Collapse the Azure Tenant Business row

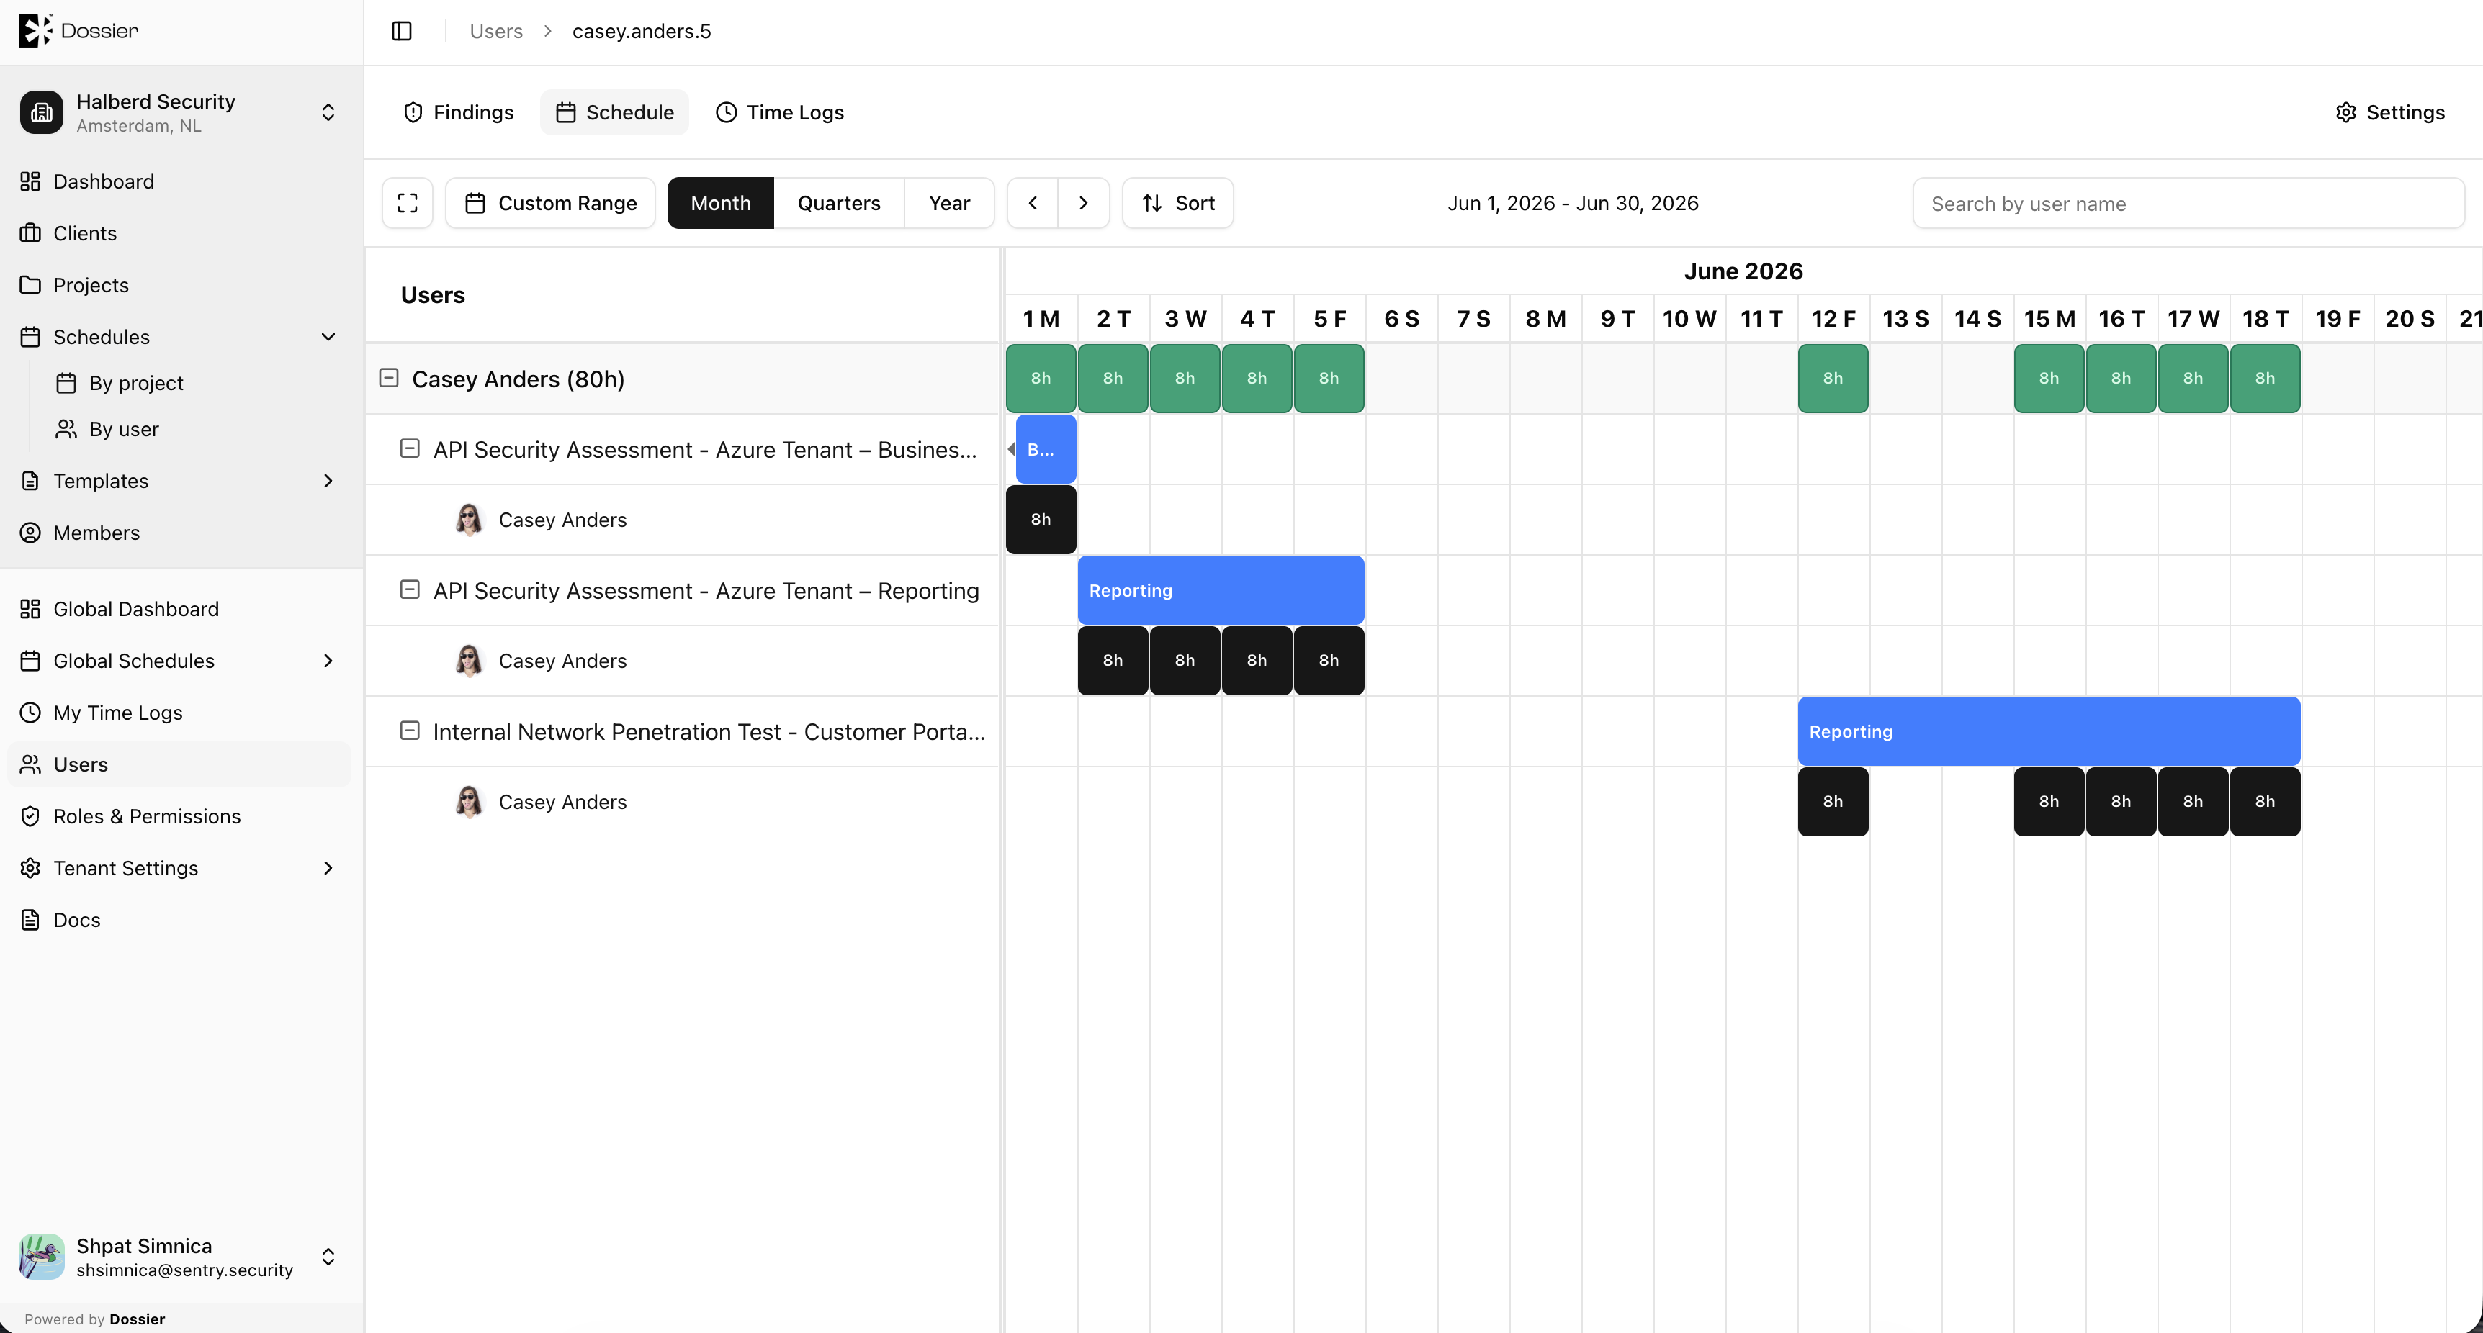[x=410, y=449]
